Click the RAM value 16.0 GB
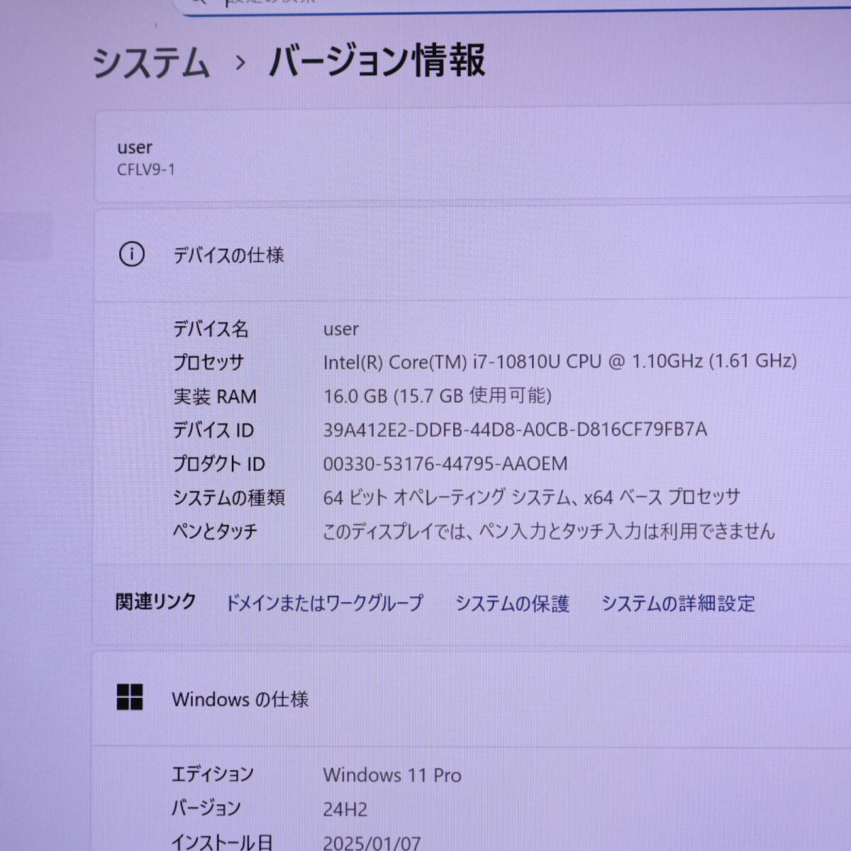This screenshot has height=851, width=851. 438,396
